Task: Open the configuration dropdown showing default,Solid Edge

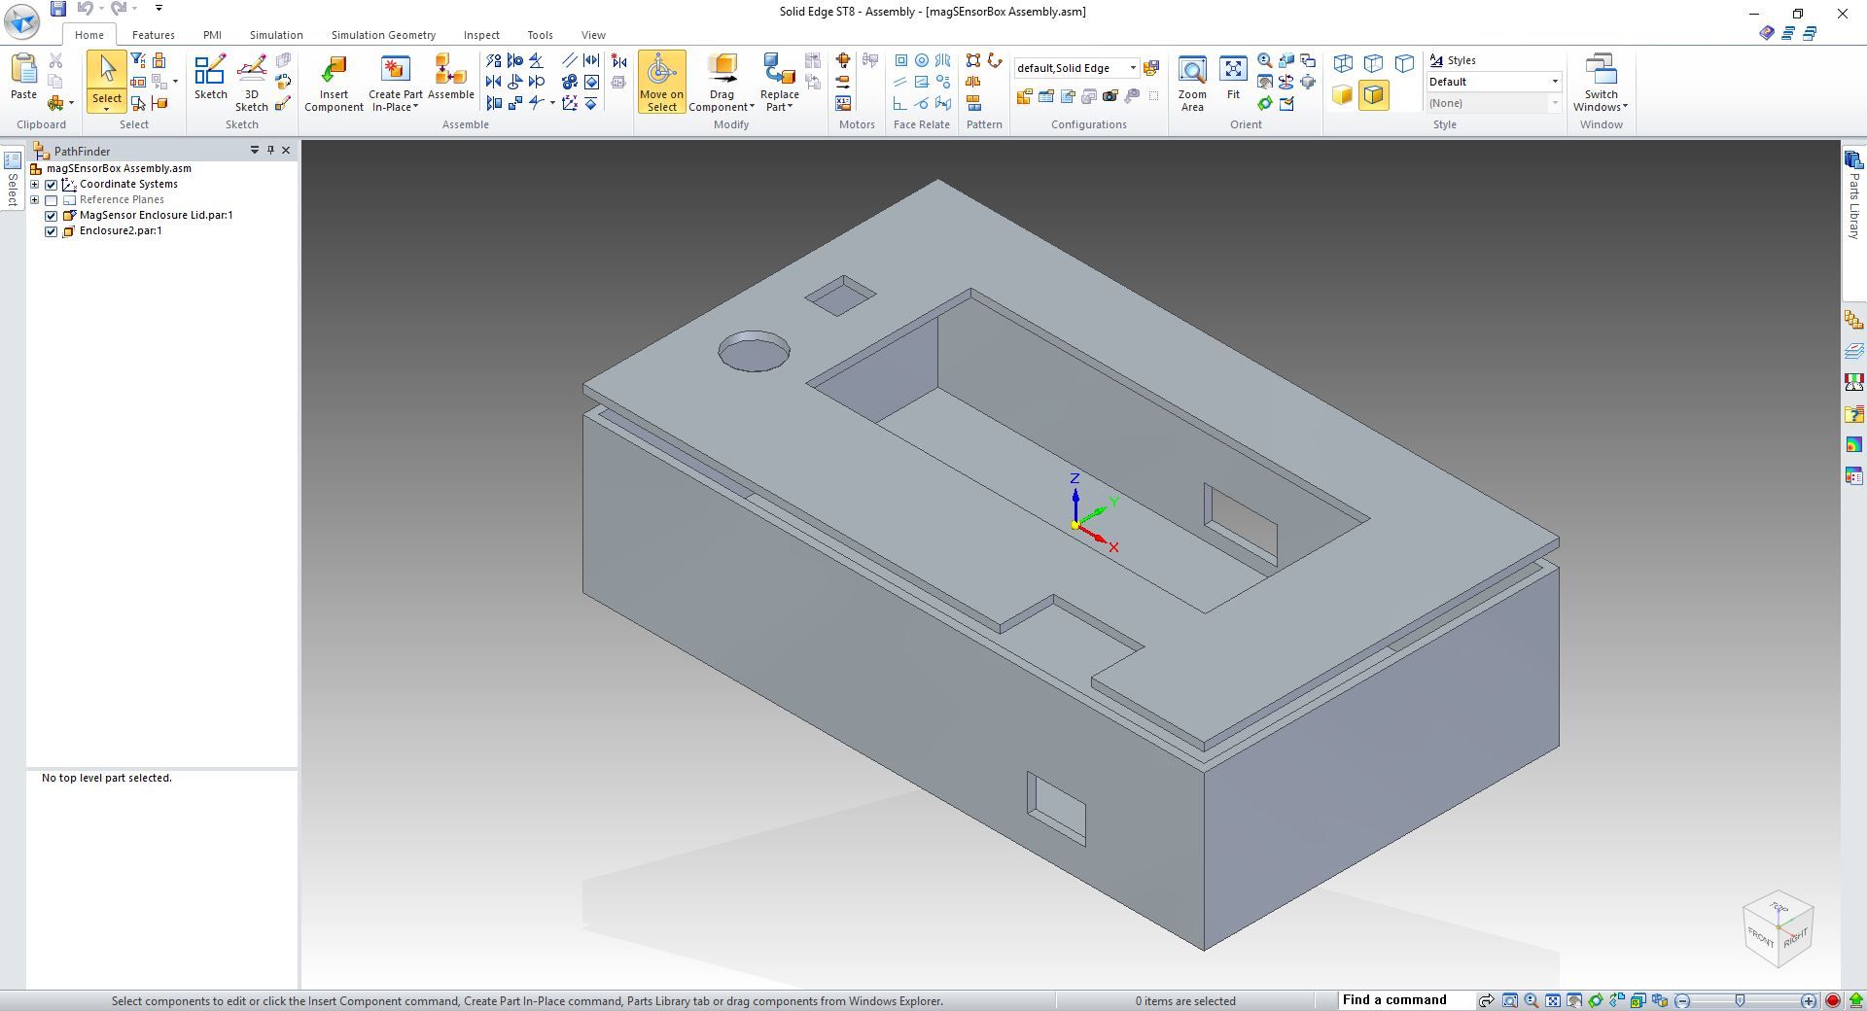Action: click(1132, 68)
